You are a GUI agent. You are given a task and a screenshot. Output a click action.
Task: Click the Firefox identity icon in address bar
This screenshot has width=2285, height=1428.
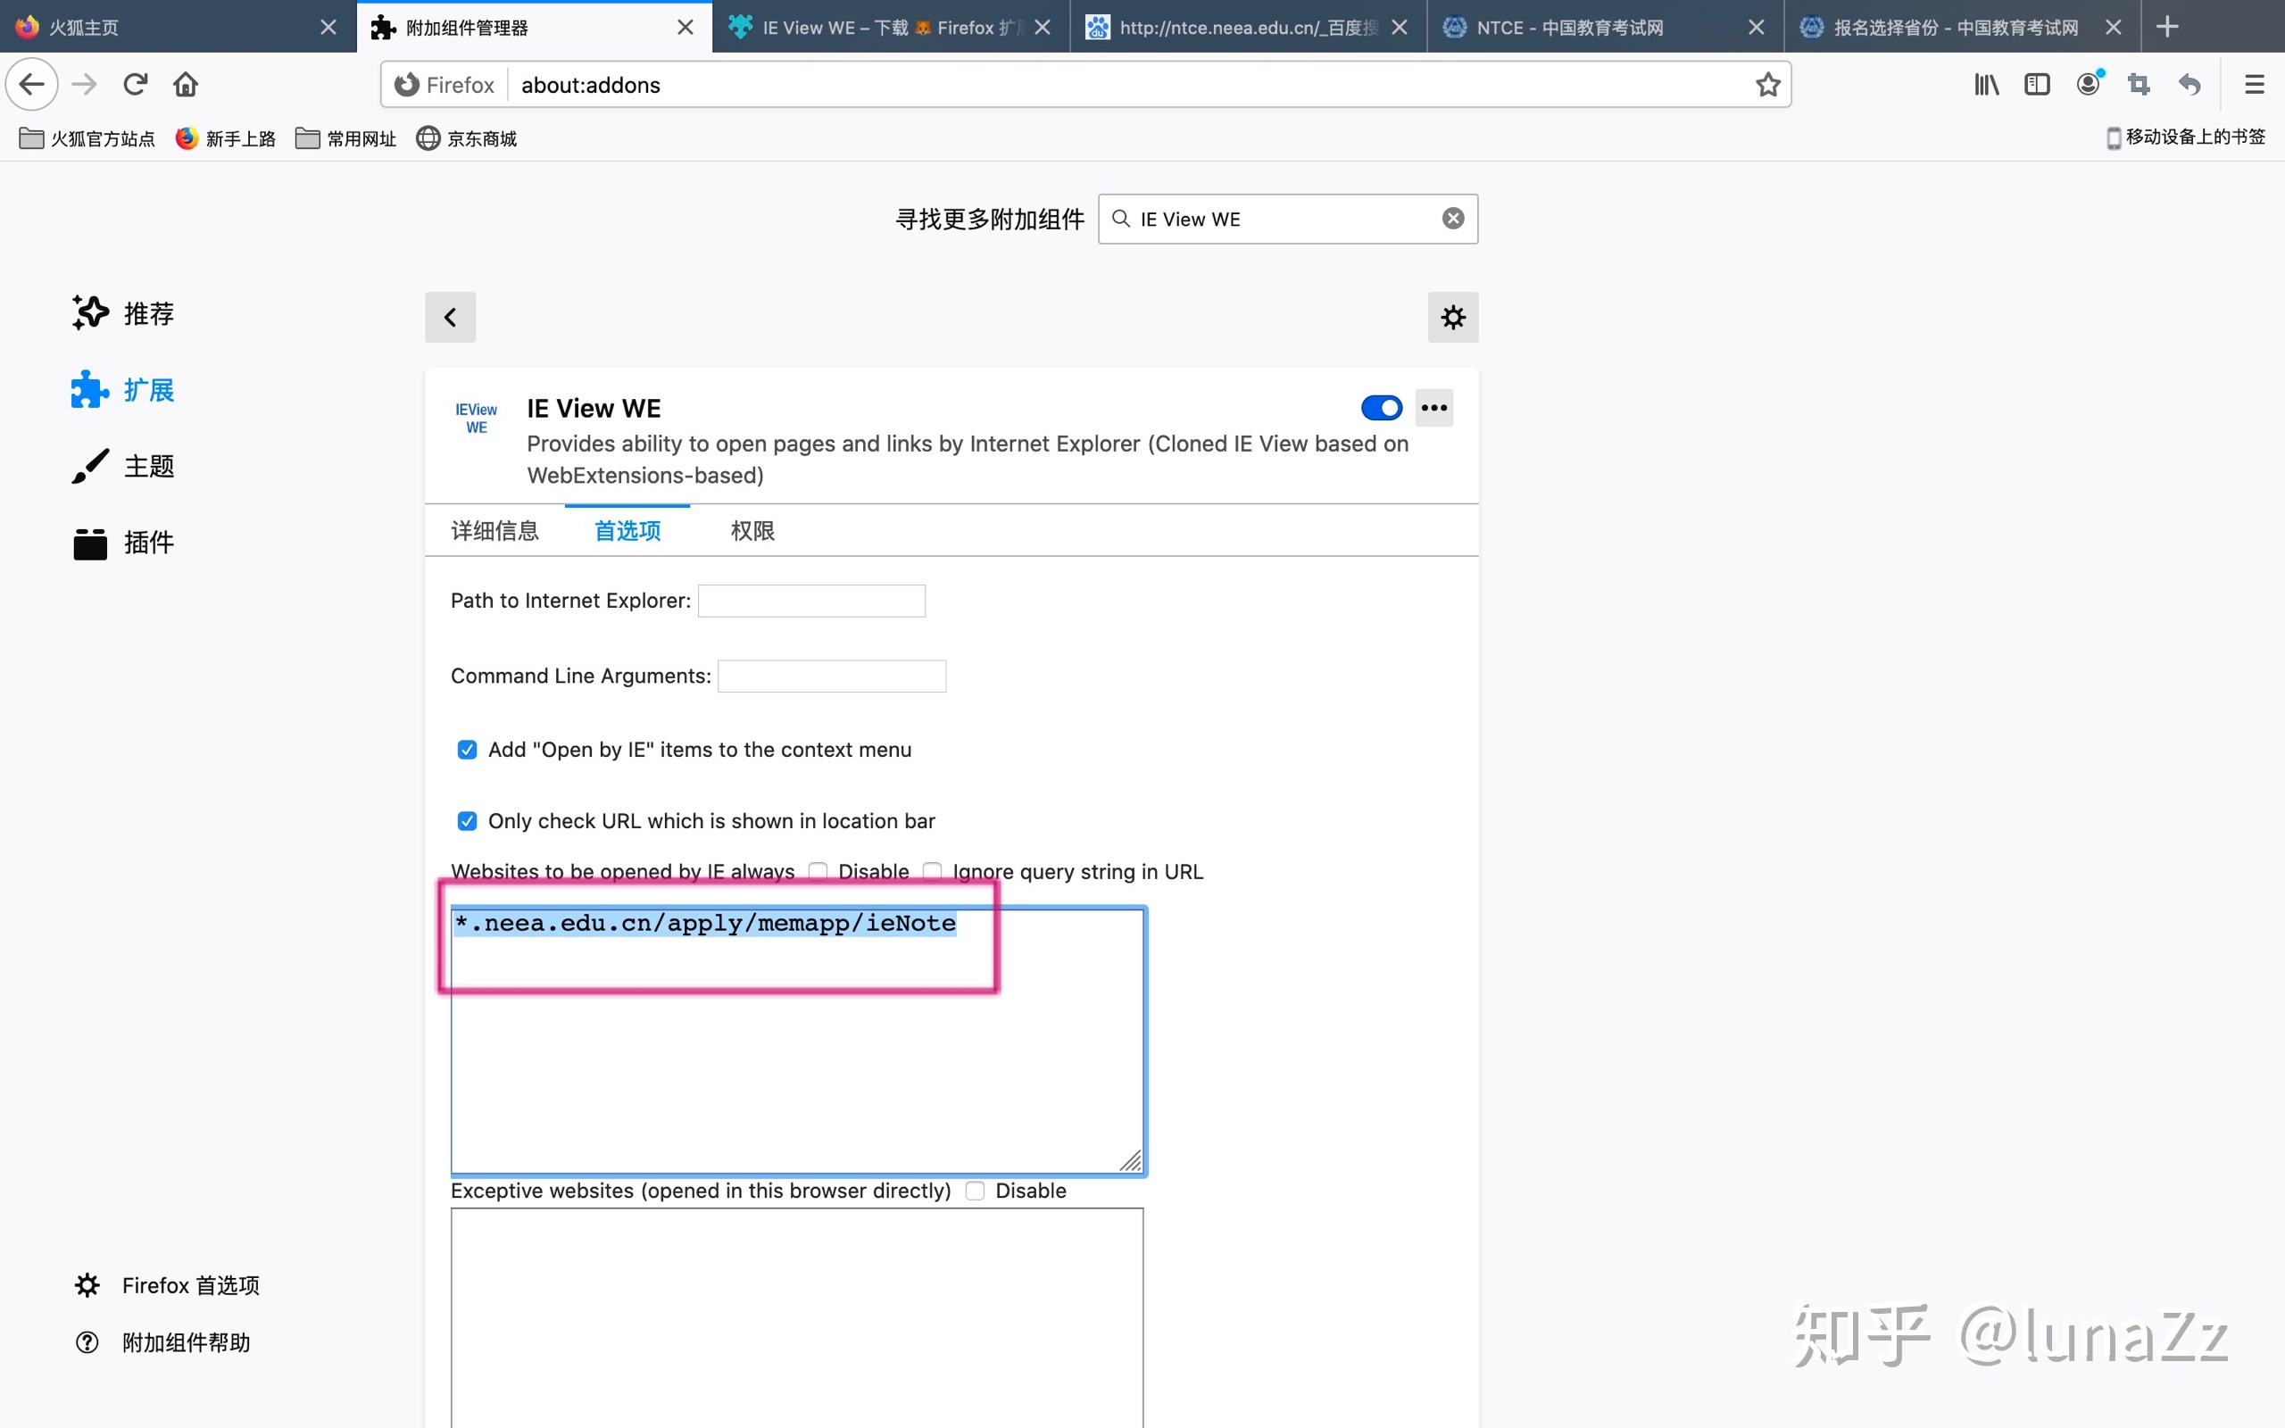pos(407,85)
